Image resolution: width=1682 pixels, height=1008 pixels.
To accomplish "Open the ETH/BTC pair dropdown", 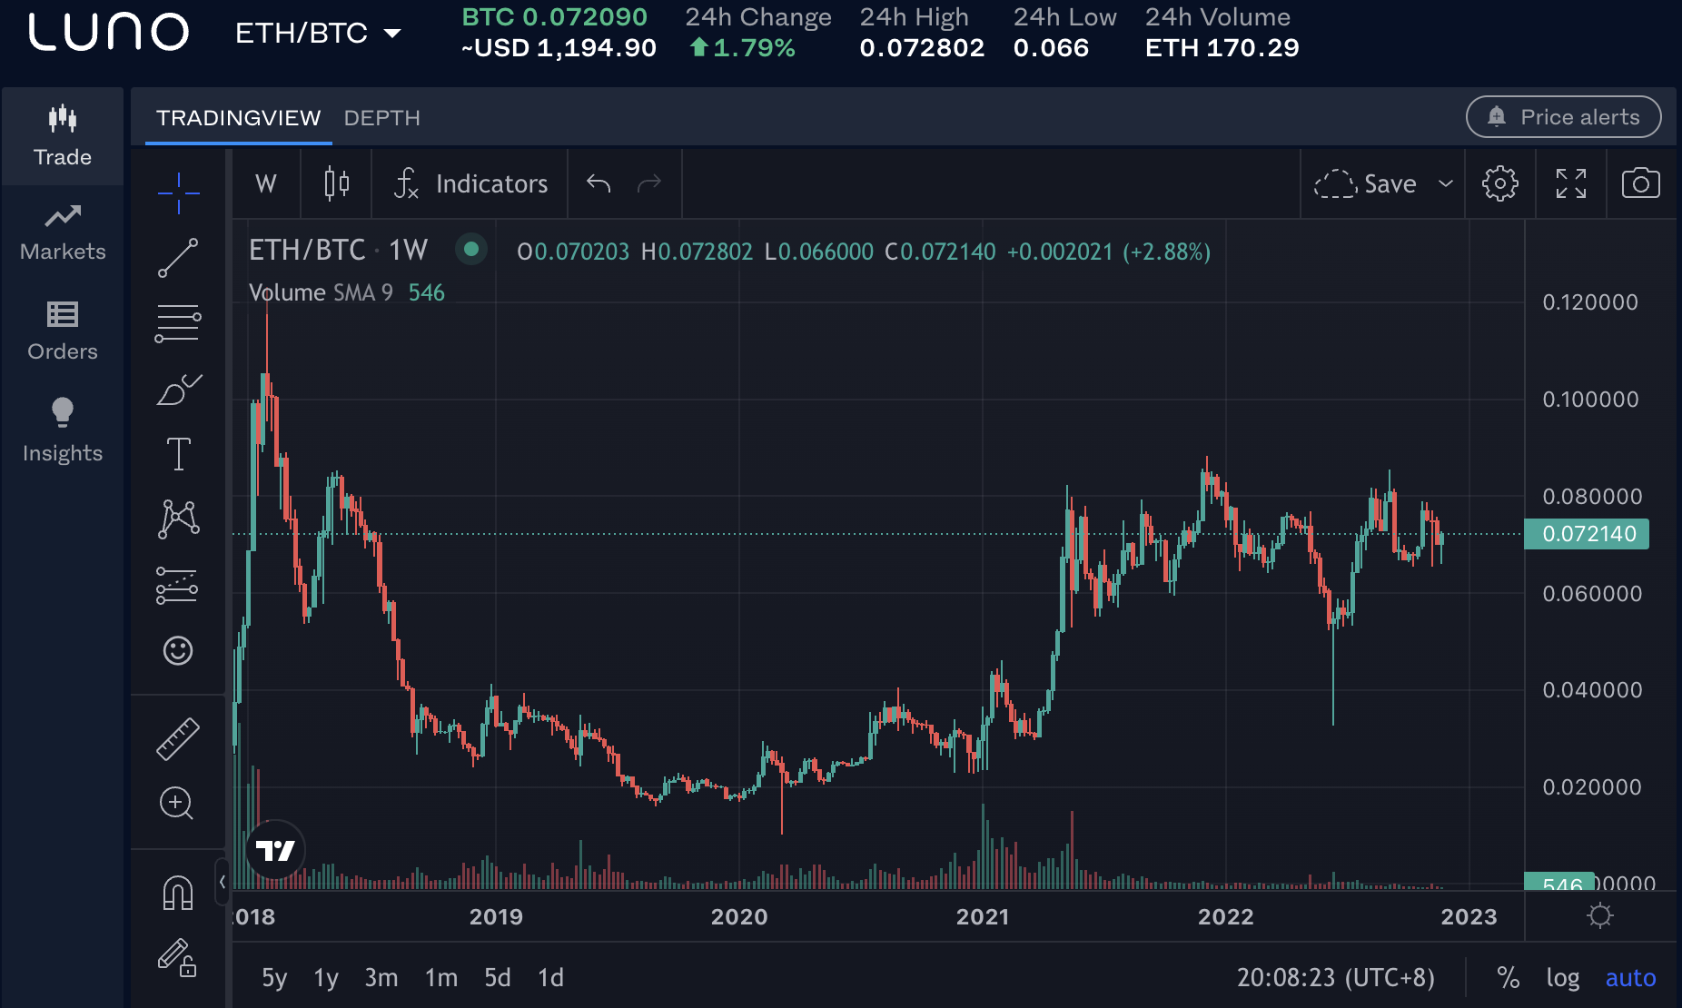I will [318, 34].
